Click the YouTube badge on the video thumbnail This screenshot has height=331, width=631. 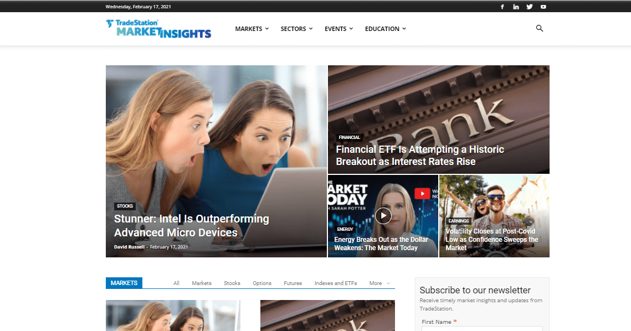point(422,194)
